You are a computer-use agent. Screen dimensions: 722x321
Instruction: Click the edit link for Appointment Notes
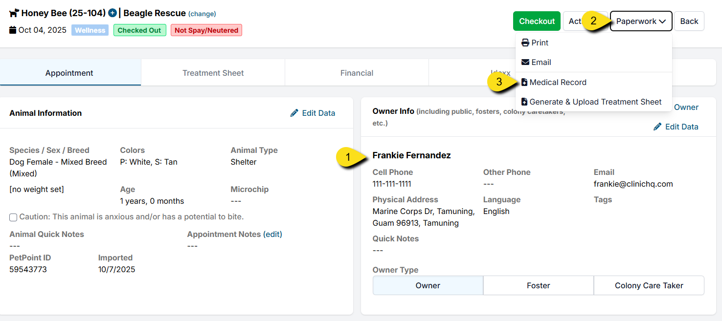click(x=272, y=235)
